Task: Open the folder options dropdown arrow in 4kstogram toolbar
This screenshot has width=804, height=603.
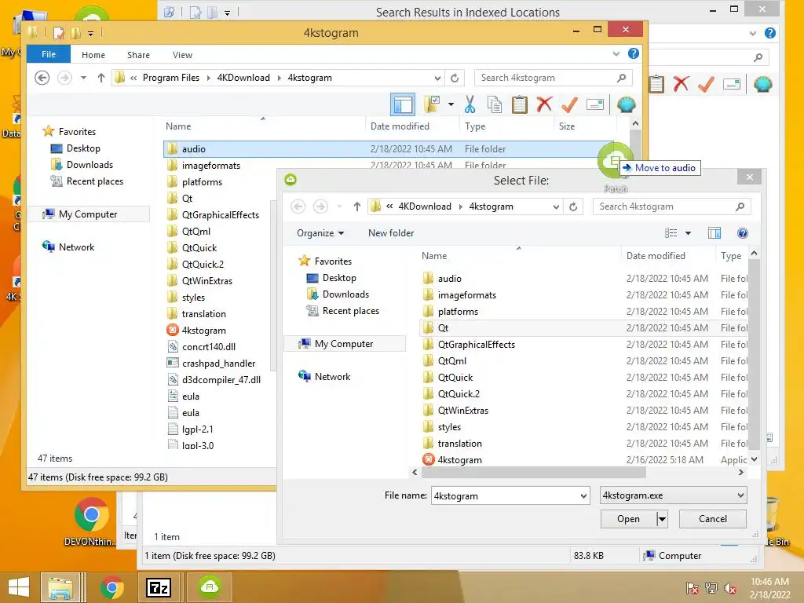Action: (x=451, y=104)
